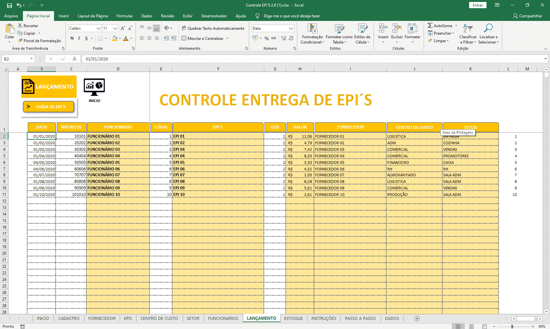Switch to page break preview view
Screen dimensions: 550x329
point(484,326)
